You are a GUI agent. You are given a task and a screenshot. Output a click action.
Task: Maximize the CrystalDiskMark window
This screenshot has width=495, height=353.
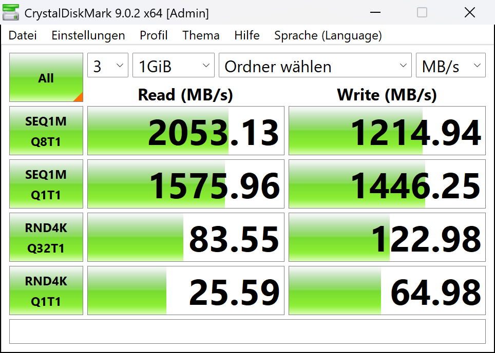(422, 13)
